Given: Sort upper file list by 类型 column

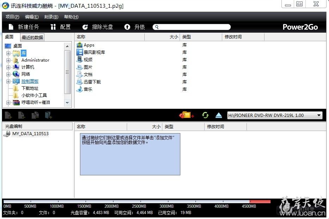Looking at the screenshot, I should [x=201, y=37].
